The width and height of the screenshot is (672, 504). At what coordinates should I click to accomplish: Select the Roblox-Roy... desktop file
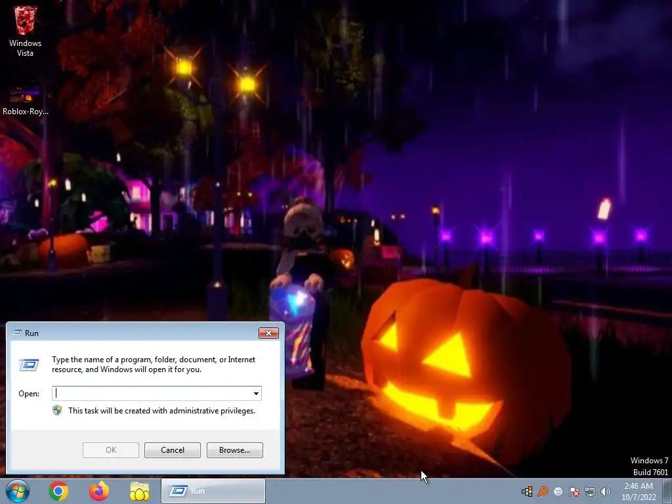(25, 101)
